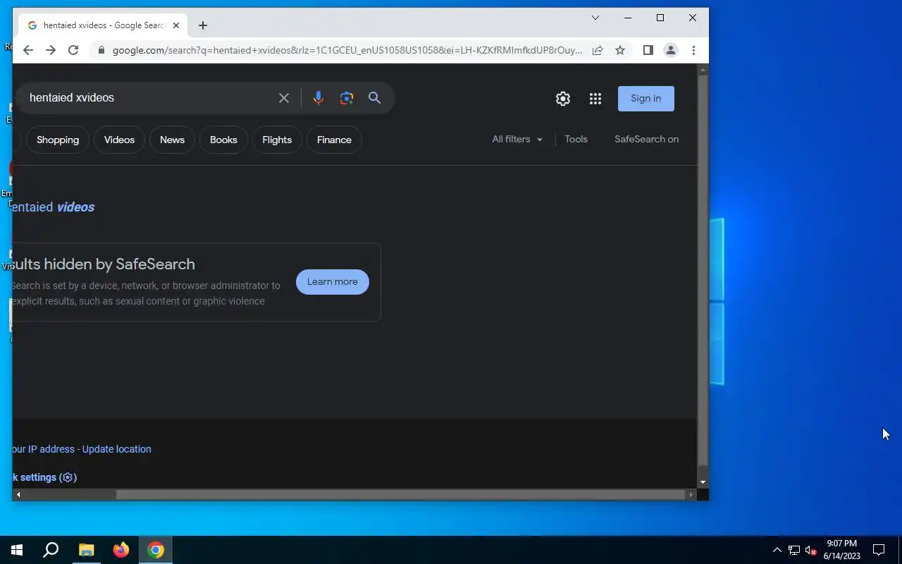This screenshot has width=902, height=564.
Task: Open the Tools option
Action: click(x=576, y=139)
